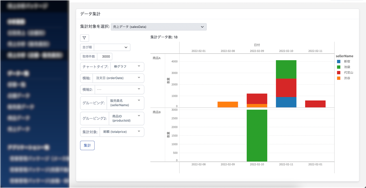The height and width of the screenshot is (188, 366).
Task: Click the top axis 2022-02-01 date label
Action: 198,51
